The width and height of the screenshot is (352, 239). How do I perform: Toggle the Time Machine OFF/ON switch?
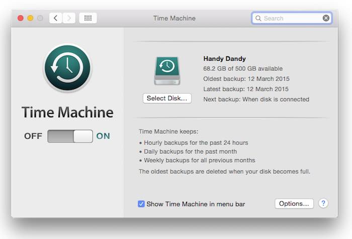point(70,136)
